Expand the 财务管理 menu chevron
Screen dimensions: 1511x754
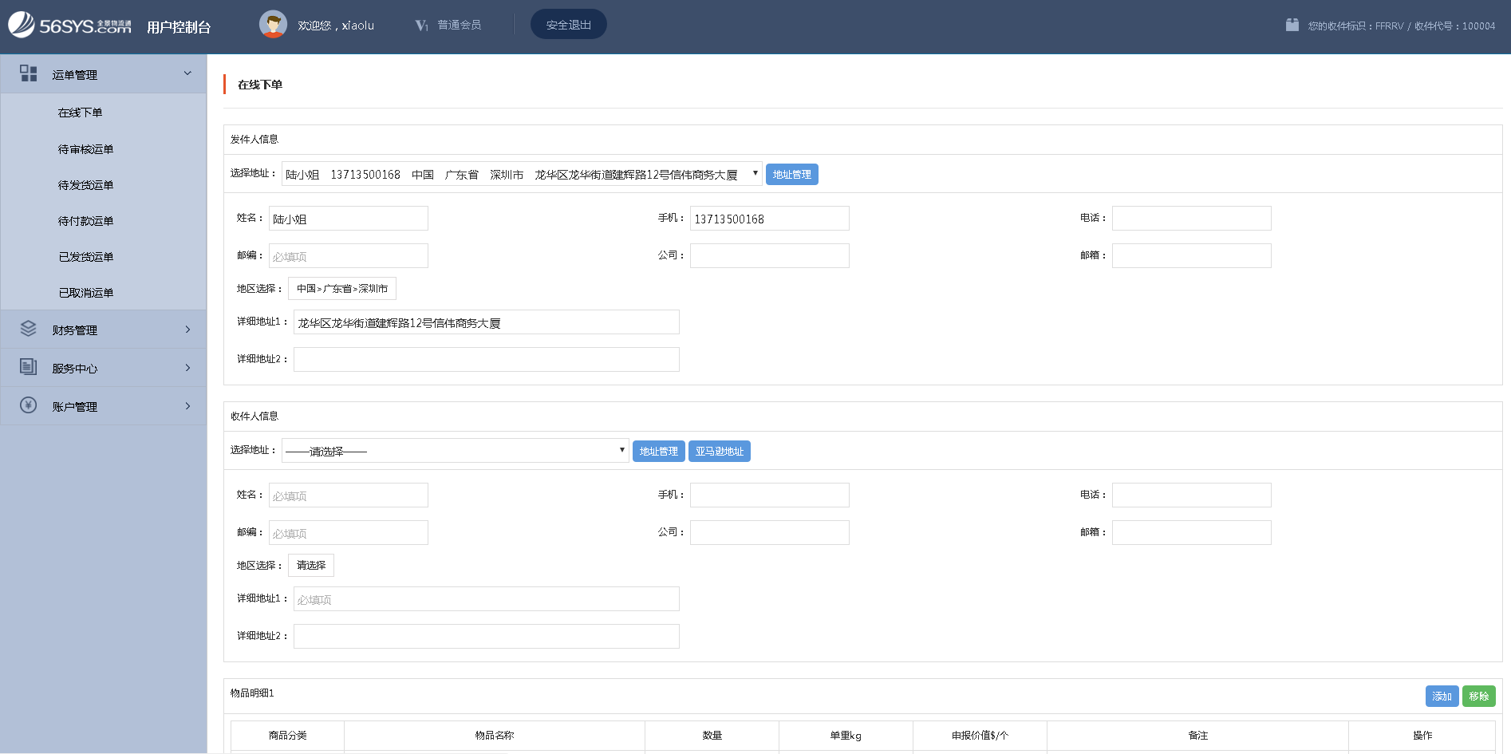pos(187,330)
